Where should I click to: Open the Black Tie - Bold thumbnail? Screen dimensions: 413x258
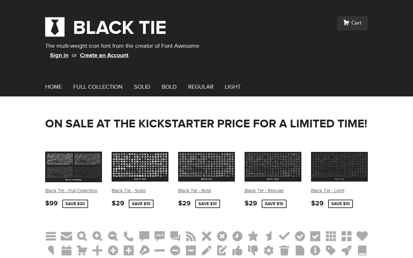[206, 167]
